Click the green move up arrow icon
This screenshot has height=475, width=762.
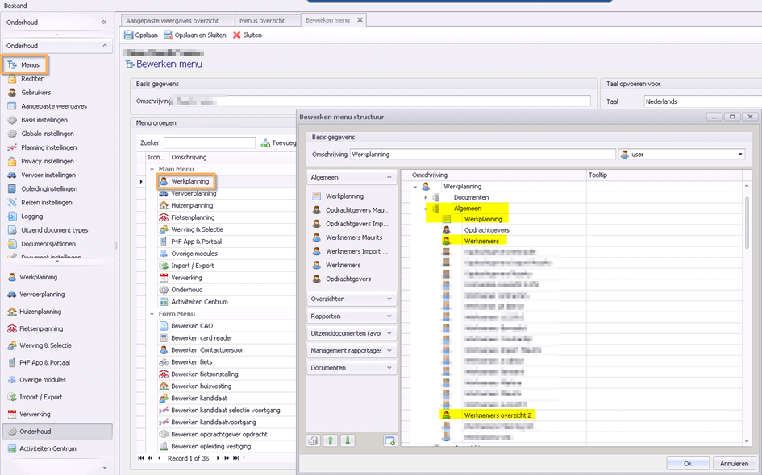click(331, 440)
